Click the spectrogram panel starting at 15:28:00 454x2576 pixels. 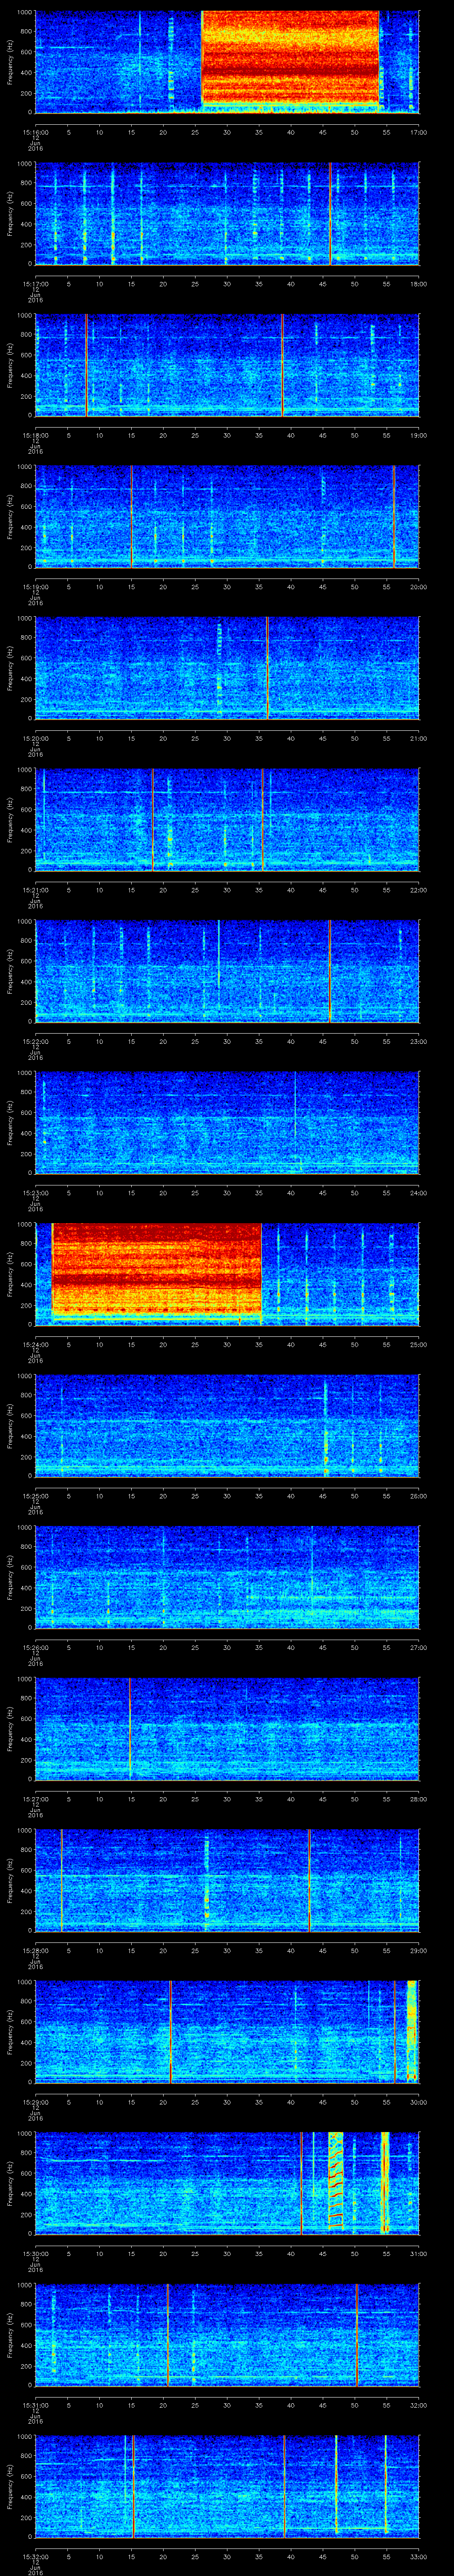[227, 1880]
